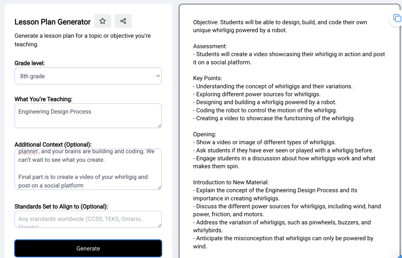The width and height of the screenshot is (402, 258).
Task: Click the resize handle on the Standards box
Action: (x=159, y=226)
